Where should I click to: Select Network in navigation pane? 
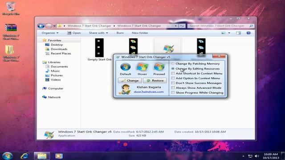(54, 97)
